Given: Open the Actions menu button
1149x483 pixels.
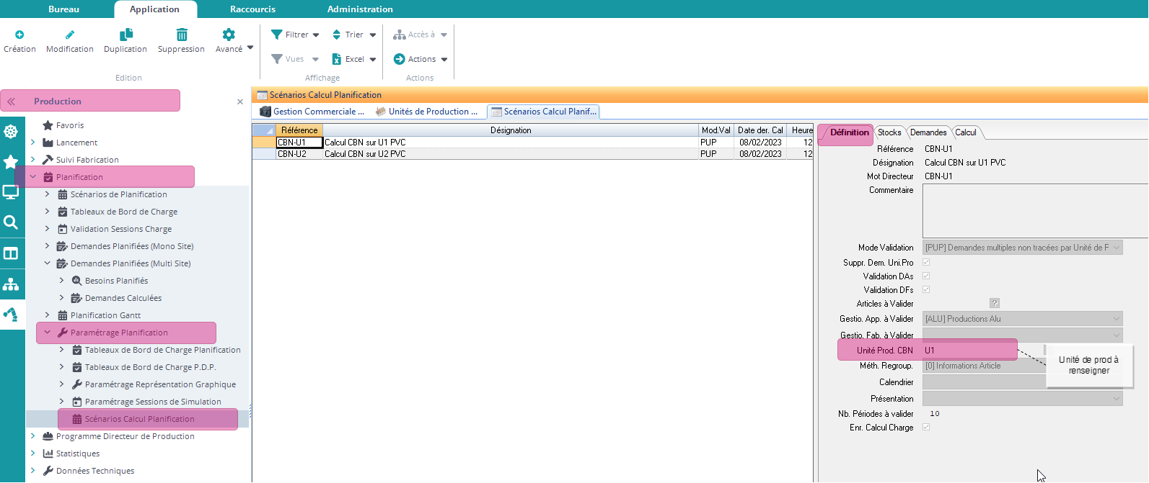Looking at the screenshot, I should [421, 59].
